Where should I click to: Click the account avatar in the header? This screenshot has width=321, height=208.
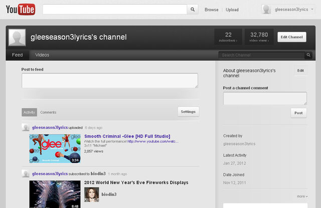[x=266, y=10]
